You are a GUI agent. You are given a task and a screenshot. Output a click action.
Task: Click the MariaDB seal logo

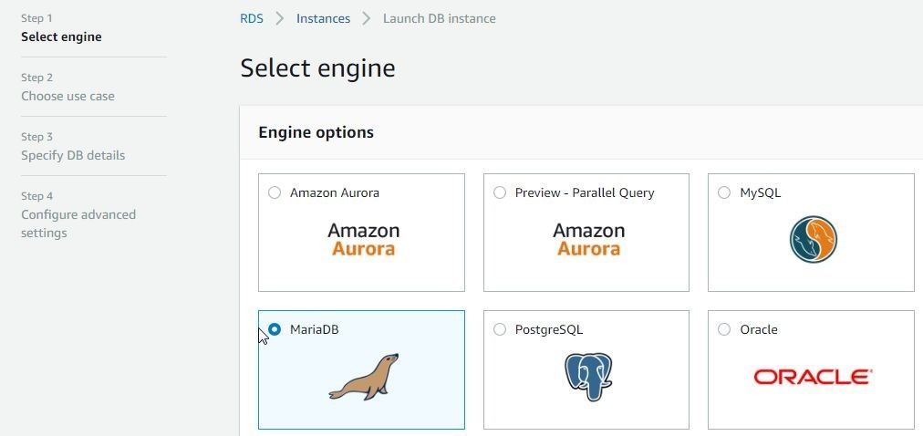(363, 377)
